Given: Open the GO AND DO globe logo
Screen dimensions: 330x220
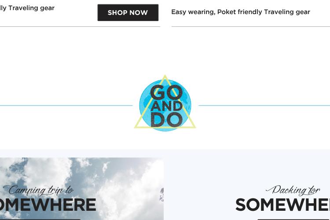Looking at the screenshot, I should [165, 103].
